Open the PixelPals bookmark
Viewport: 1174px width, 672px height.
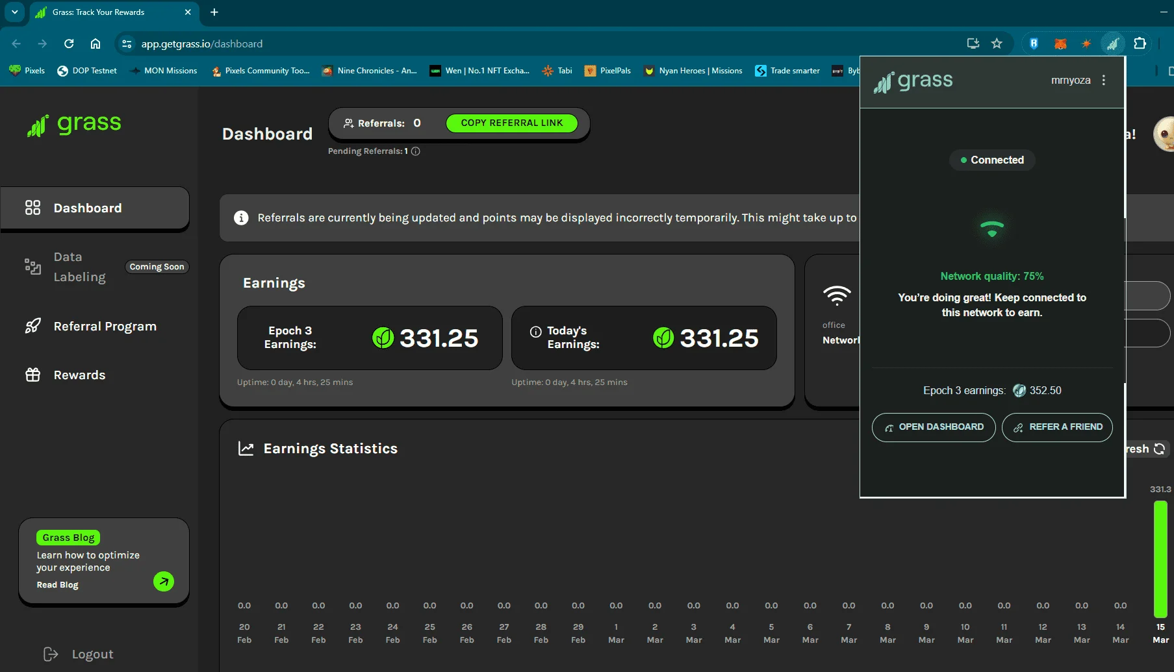tap(608, 71)
